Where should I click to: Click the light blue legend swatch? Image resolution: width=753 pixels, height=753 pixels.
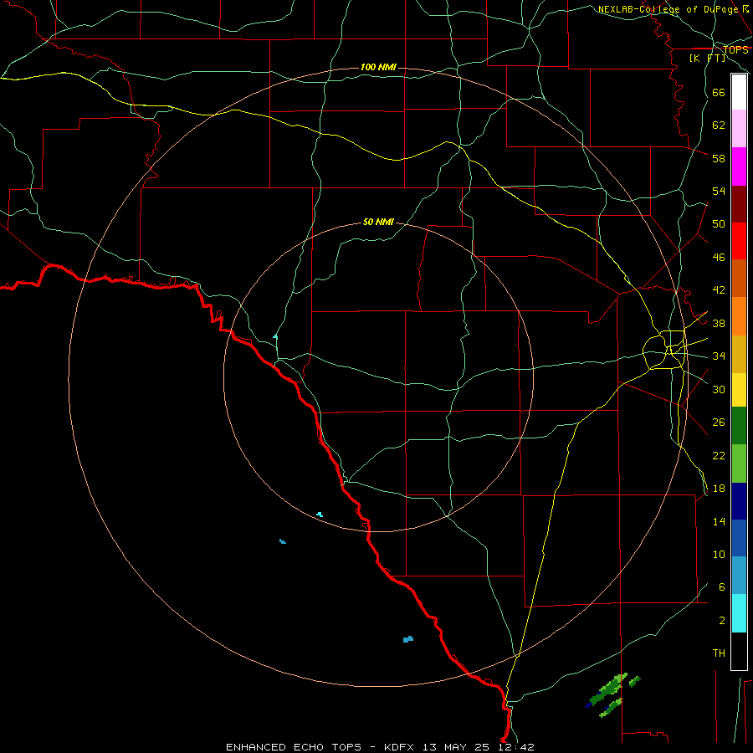click(739, 576)
